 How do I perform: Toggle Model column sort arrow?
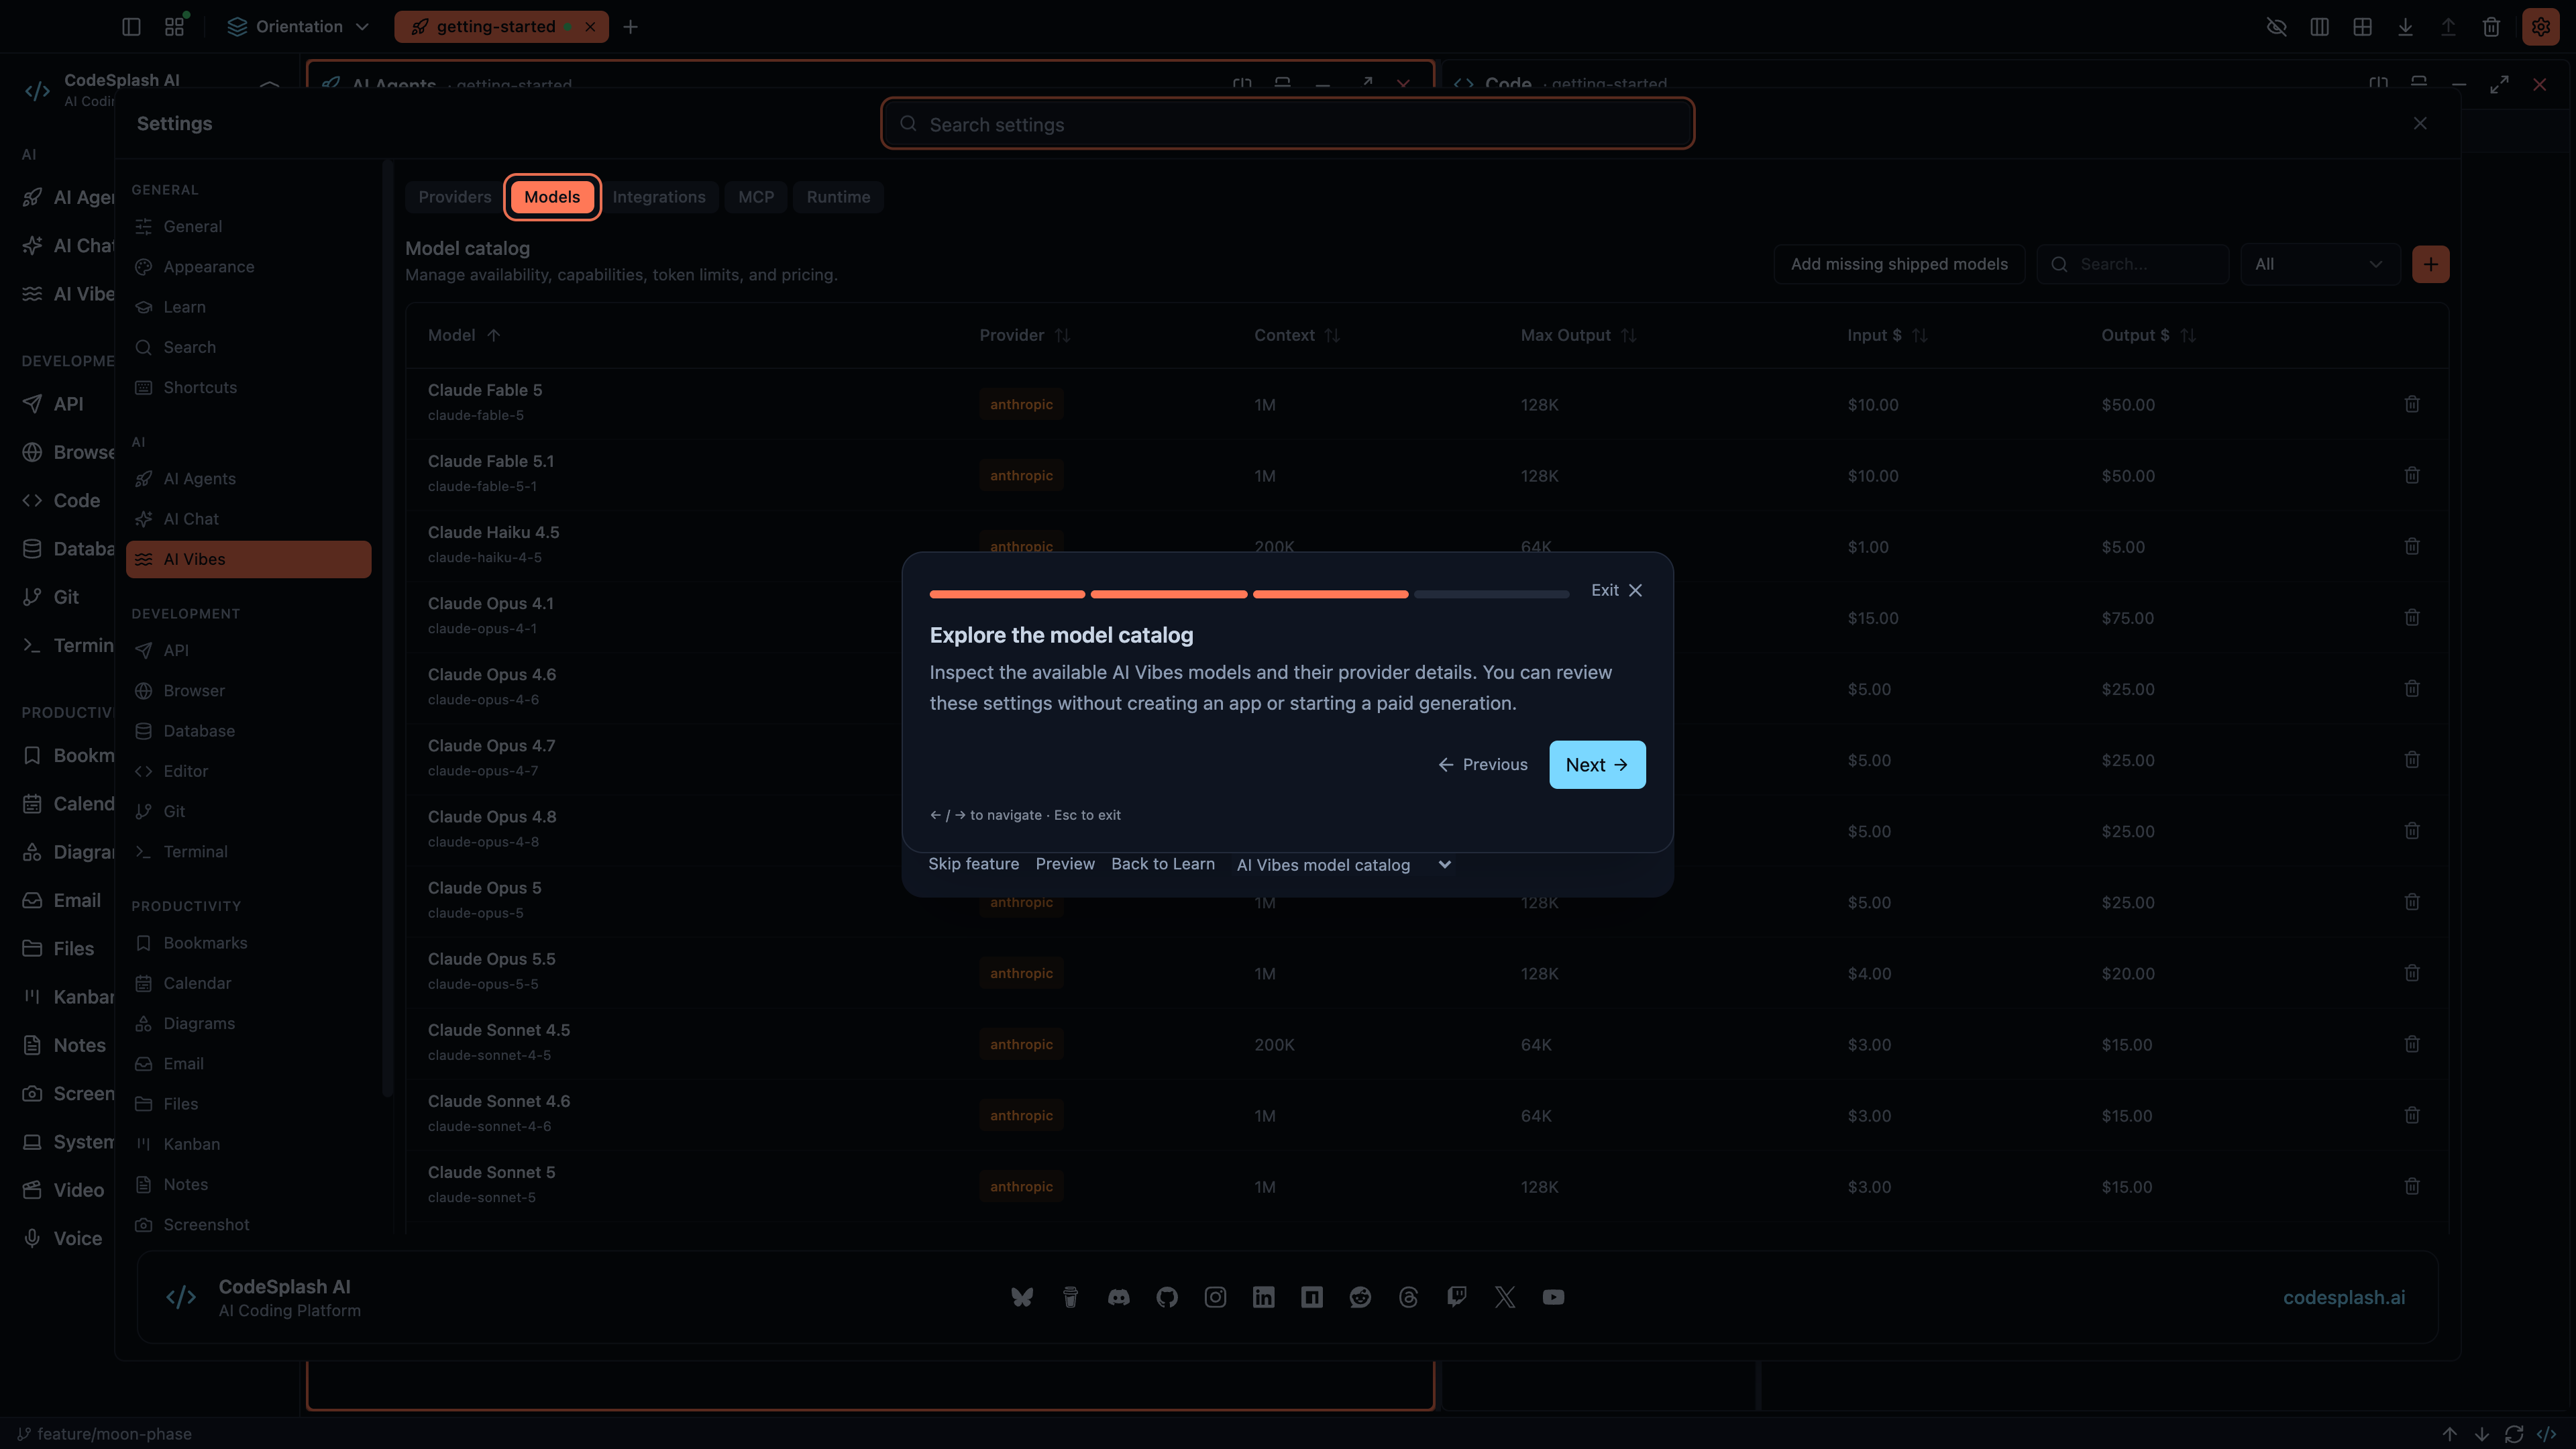493,335
